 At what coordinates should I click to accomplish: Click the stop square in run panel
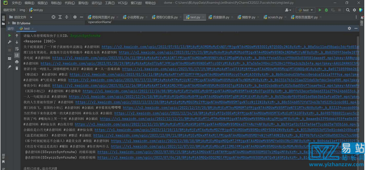point(10,50)
